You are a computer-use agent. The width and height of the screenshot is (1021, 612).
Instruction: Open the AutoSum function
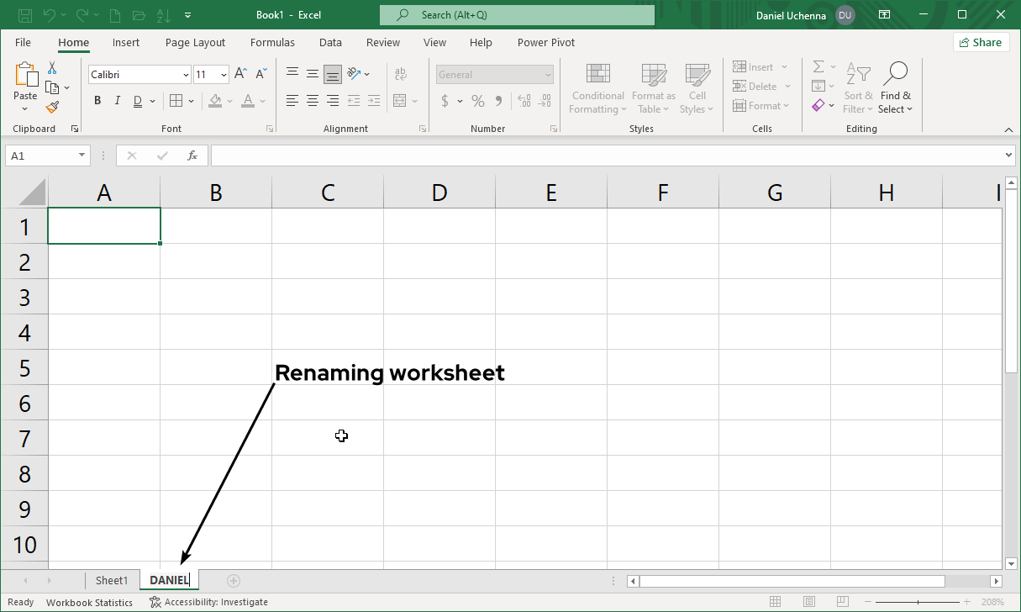tap(817, 66)
